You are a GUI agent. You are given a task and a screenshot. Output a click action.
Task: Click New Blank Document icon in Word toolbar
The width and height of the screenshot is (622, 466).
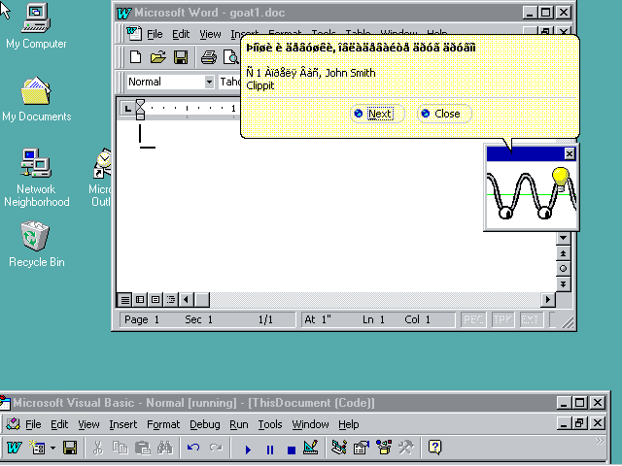[135, 57]
